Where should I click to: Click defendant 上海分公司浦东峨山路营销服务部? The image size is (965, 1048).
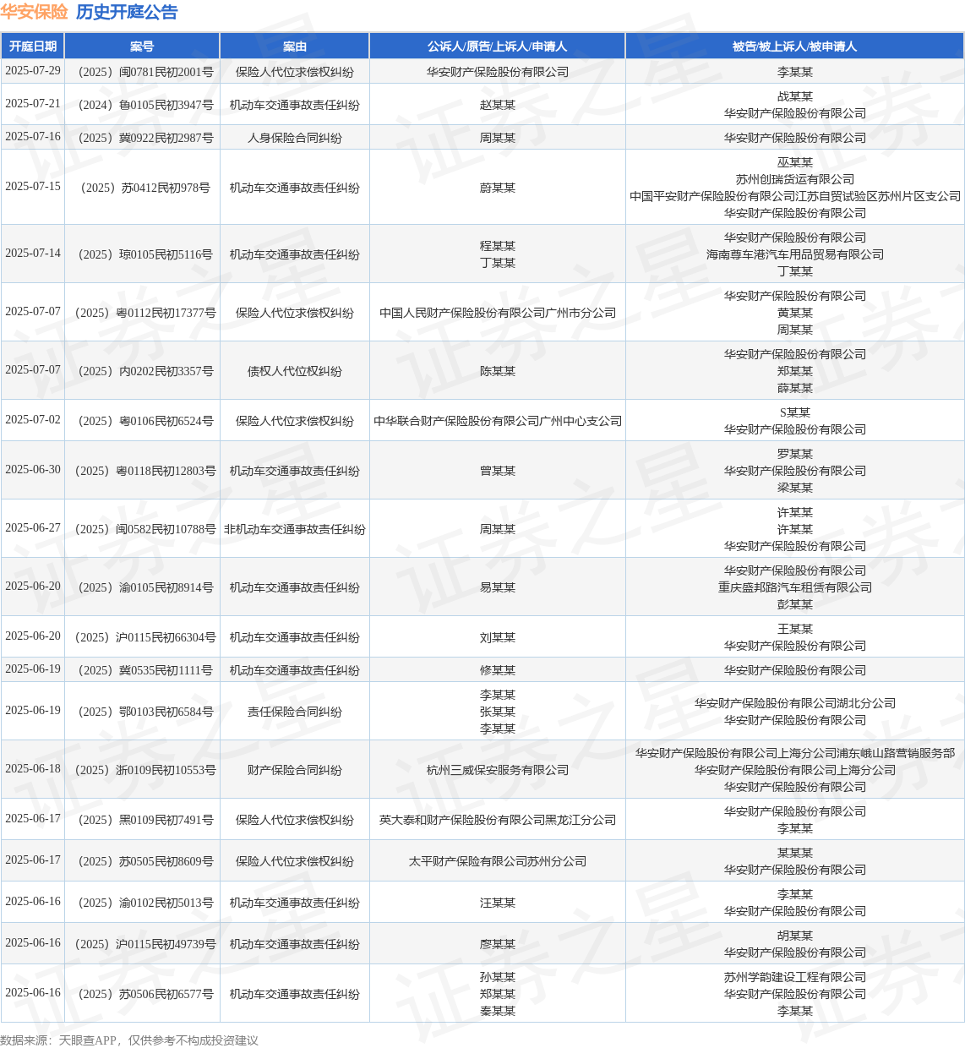(795, 753)
